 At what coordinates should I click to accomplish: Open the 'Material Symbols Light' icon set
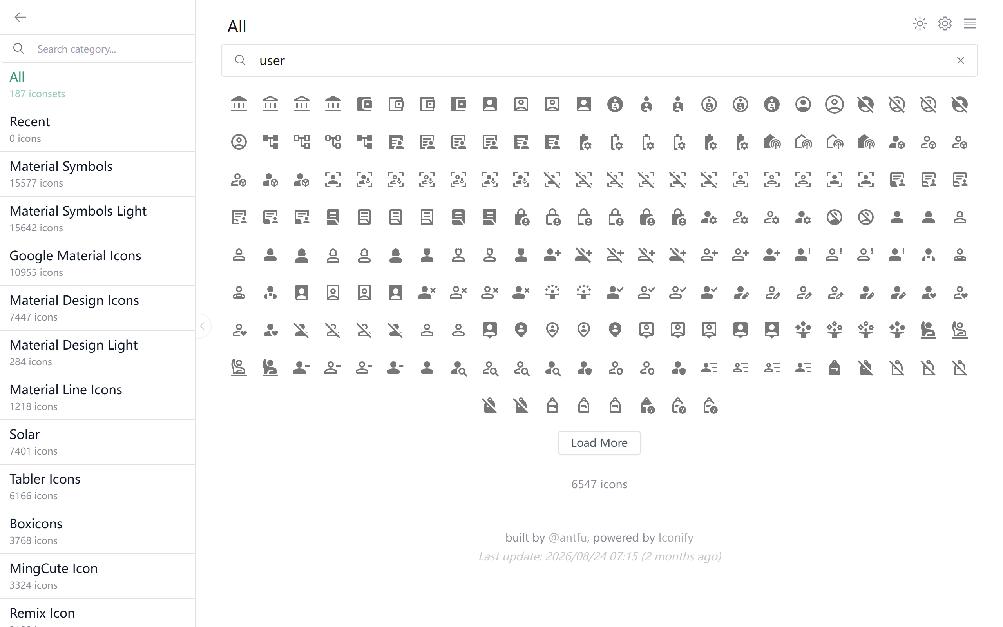(x=98, y=219)
